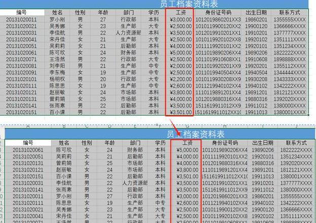
Task: Click 赵丽敏 name cell in lower table
Action: coord(64,170)
